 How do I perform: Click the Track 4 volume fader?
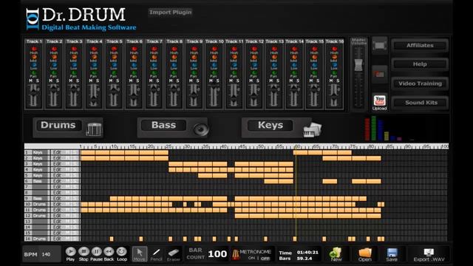point(94,100)
